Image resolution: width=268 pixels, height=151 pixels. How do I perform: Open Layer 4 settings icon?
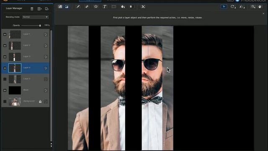[46, 68]
